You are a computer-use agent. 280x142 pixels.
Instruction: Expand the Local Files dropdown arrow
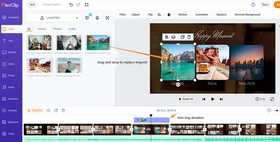pos(77,18)
